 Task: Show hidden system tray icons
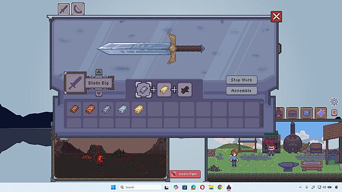[x=300, y=187]
